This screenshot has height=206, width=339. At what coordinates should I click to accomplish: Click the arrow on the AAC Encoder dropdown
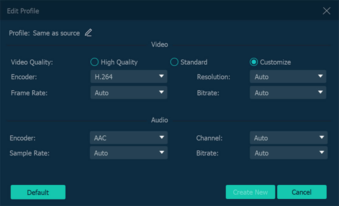click(x=161, y=138)
